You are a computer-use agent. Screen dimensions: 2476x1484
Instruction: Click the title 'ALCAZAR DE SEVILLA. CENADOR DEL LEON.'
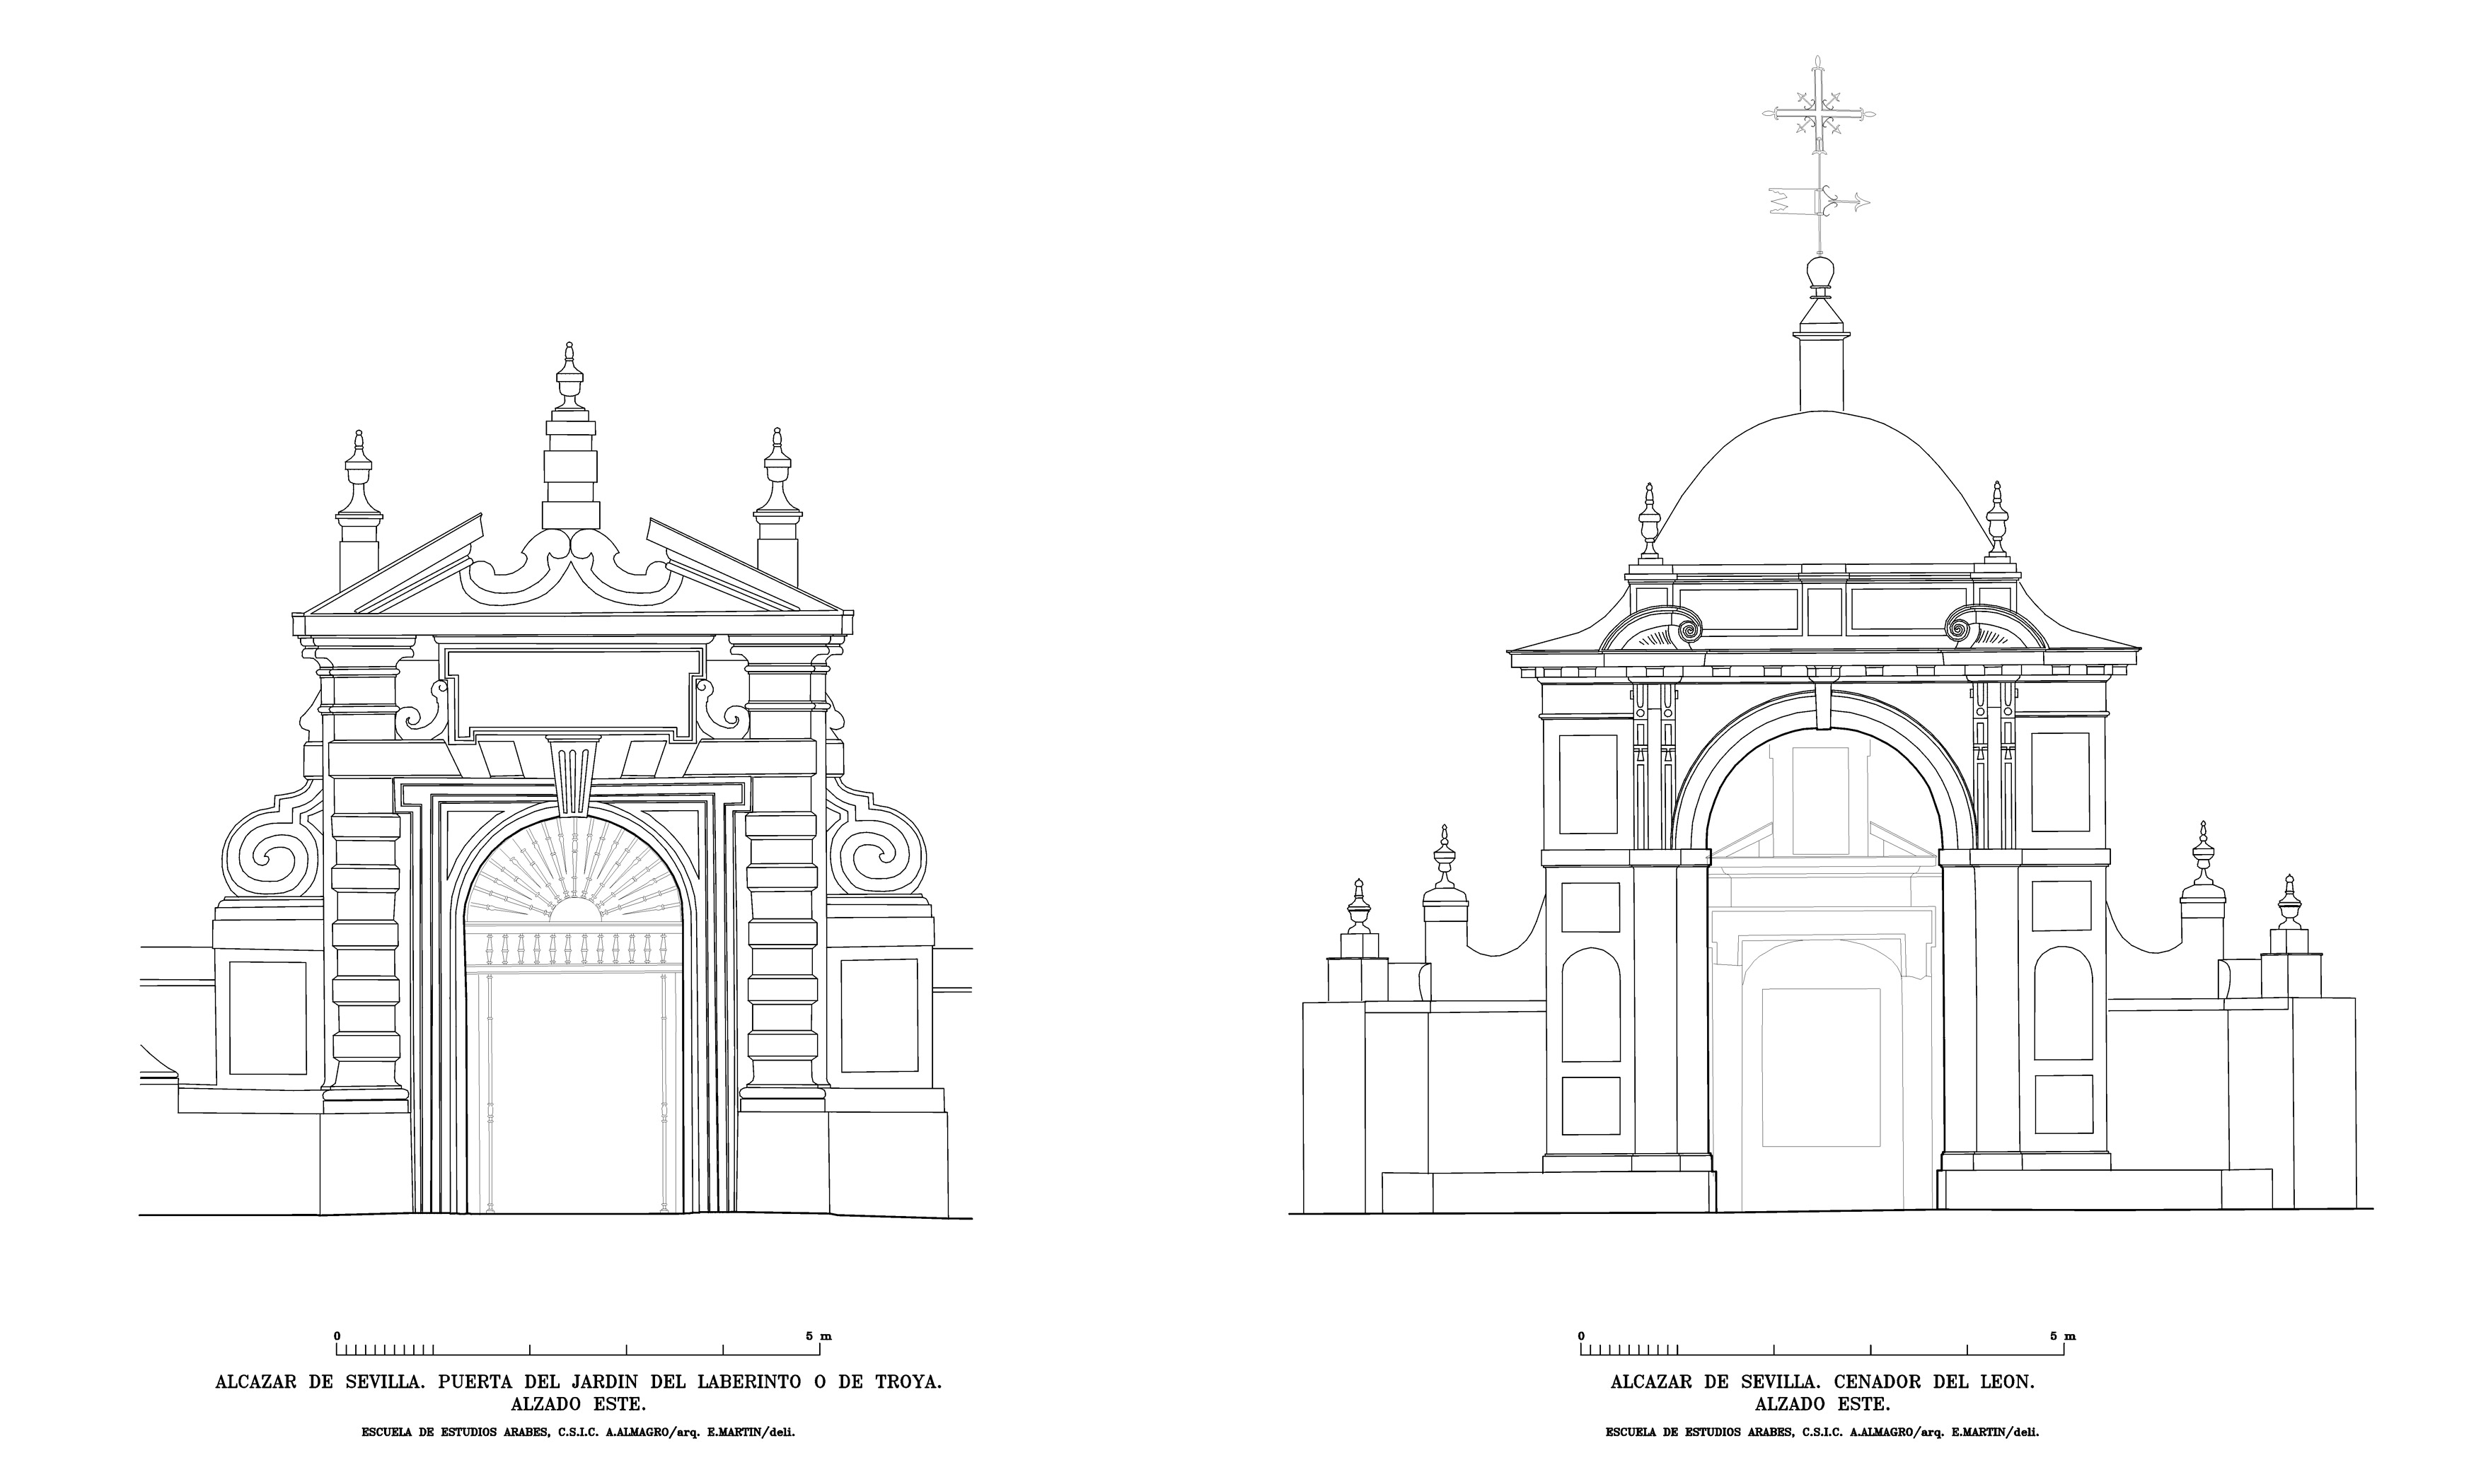click(x=1823, y=1382)
